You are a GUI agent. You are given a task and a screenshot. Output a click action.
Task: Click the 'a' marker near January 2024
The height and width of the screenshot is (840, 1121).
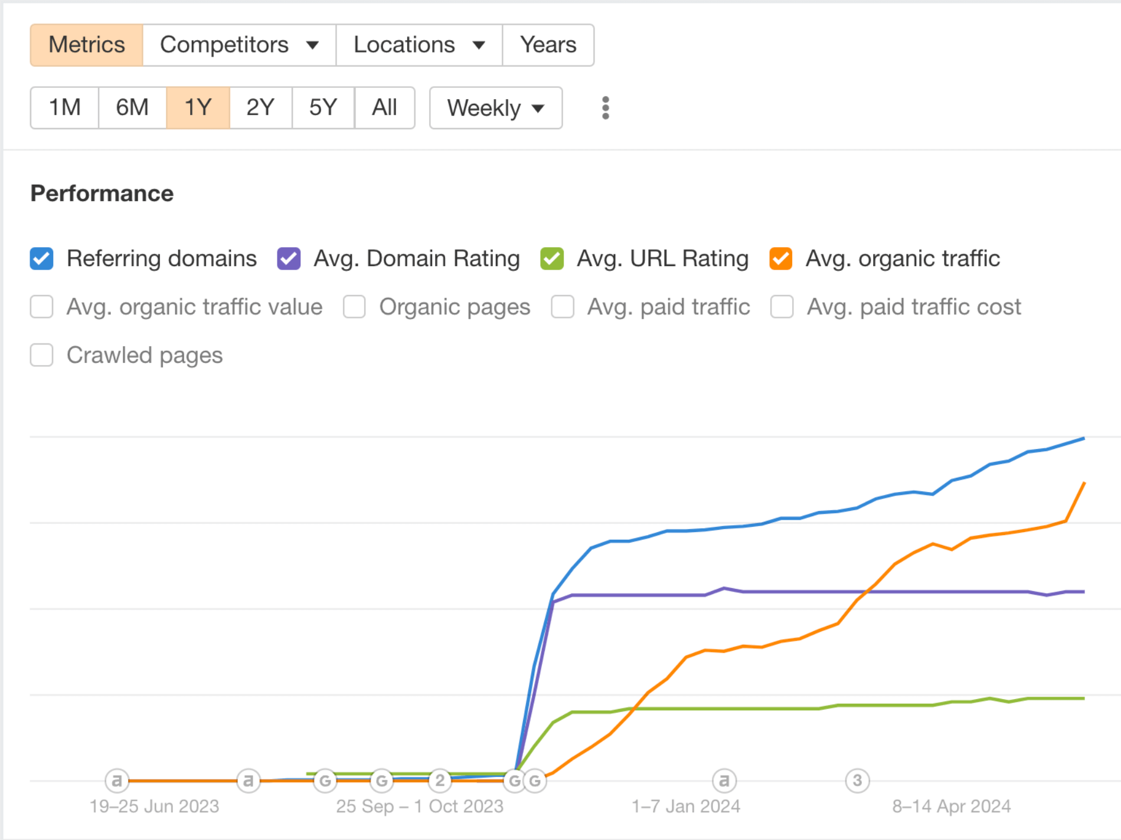(724, 780)
